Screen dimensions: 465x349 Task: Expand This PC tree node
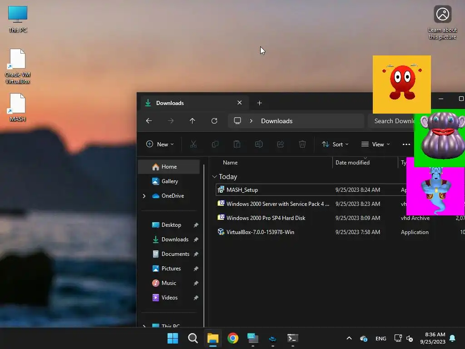[144, 326]
